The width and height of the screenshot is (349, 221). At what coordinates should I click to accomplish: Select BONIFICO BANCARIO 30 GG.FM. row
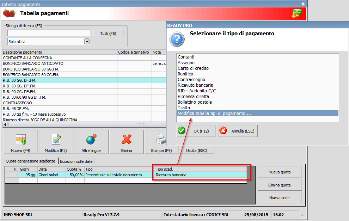coord(84,69)
